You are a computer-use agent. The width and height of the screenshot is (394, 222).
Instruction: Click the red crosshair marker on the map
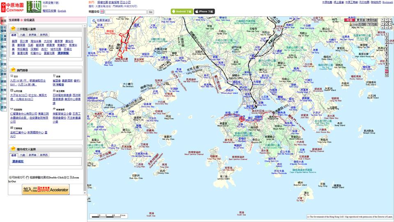pos(242,119)
